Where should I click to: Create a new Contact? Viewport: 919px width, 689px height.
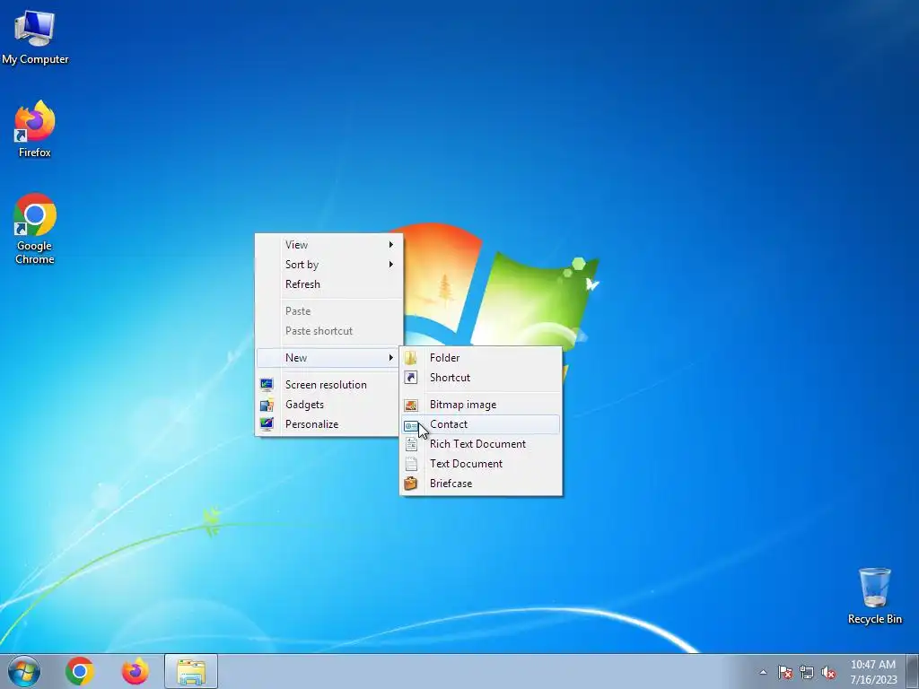tap(481, 424)
